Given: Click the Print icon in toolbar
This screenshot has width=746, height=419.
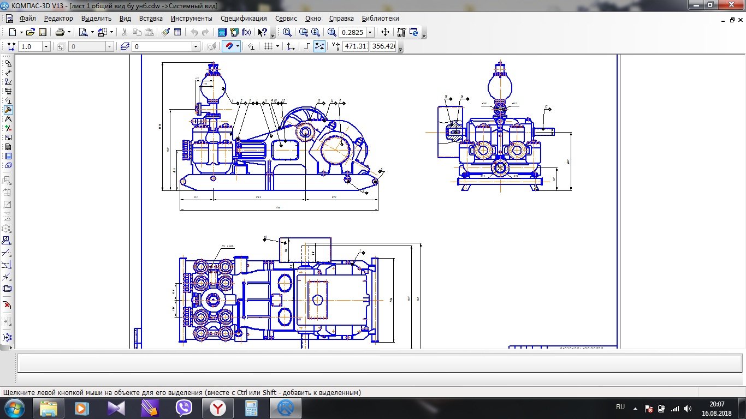Looking at the screenshot, I should [x=60, y=32].
